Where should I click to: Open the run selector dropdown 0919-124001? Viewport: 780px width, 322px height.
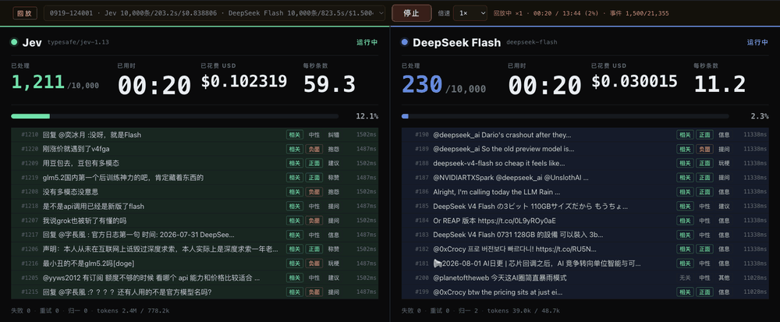coord(214,13)
